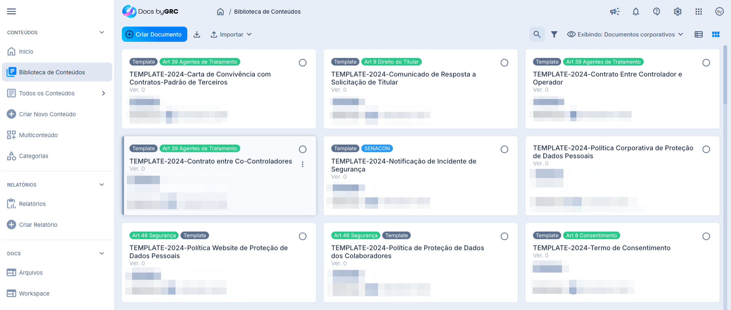Expand Exibindo: Documentos corporativos dropdown
731x310 pixels.
point(625,35)
